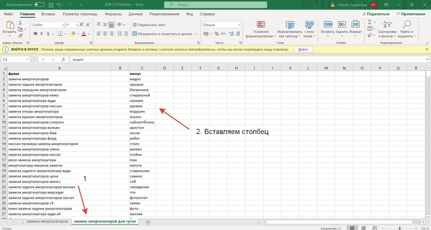
Task: Select the Format Painter brush icon
Action: pos(20,36)
